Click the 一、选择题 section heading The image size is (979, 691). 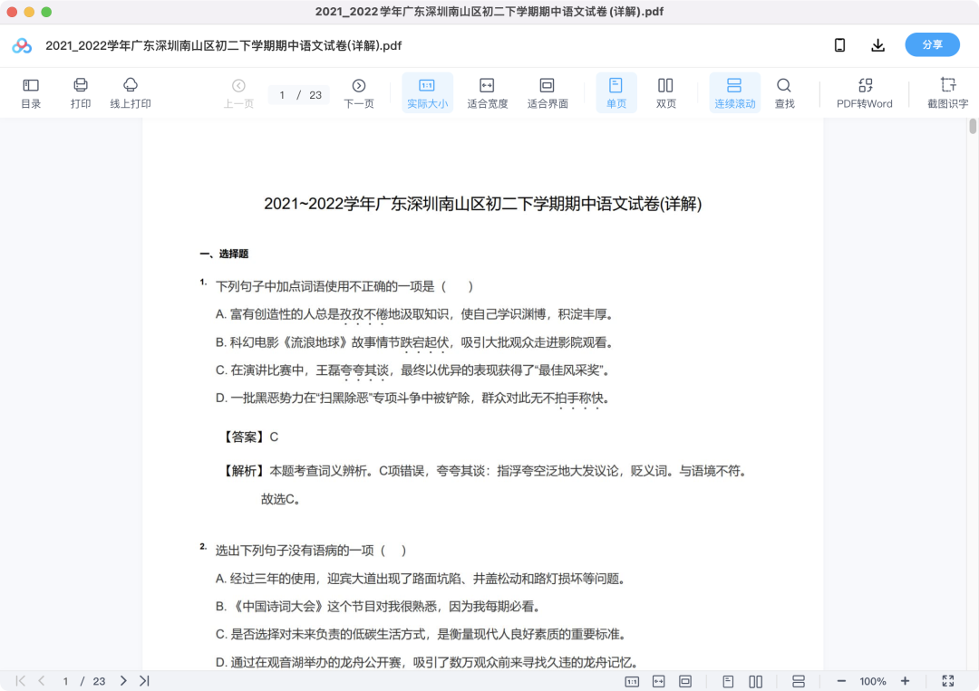pos(224,254)
